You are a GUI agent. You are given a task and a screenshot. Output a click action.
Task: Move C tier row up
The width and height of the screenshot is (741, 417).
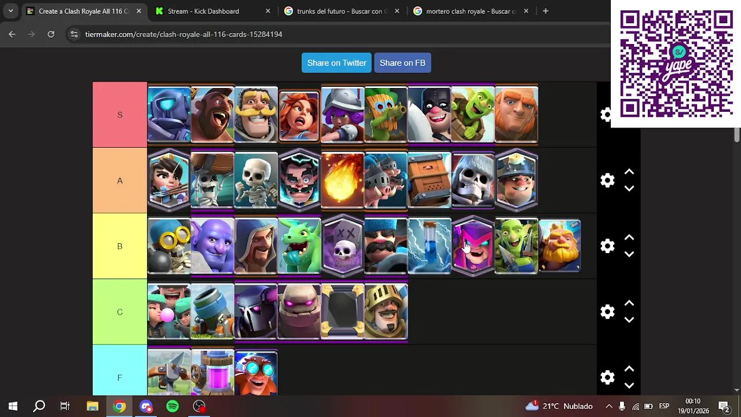click(x=629, y=303)
